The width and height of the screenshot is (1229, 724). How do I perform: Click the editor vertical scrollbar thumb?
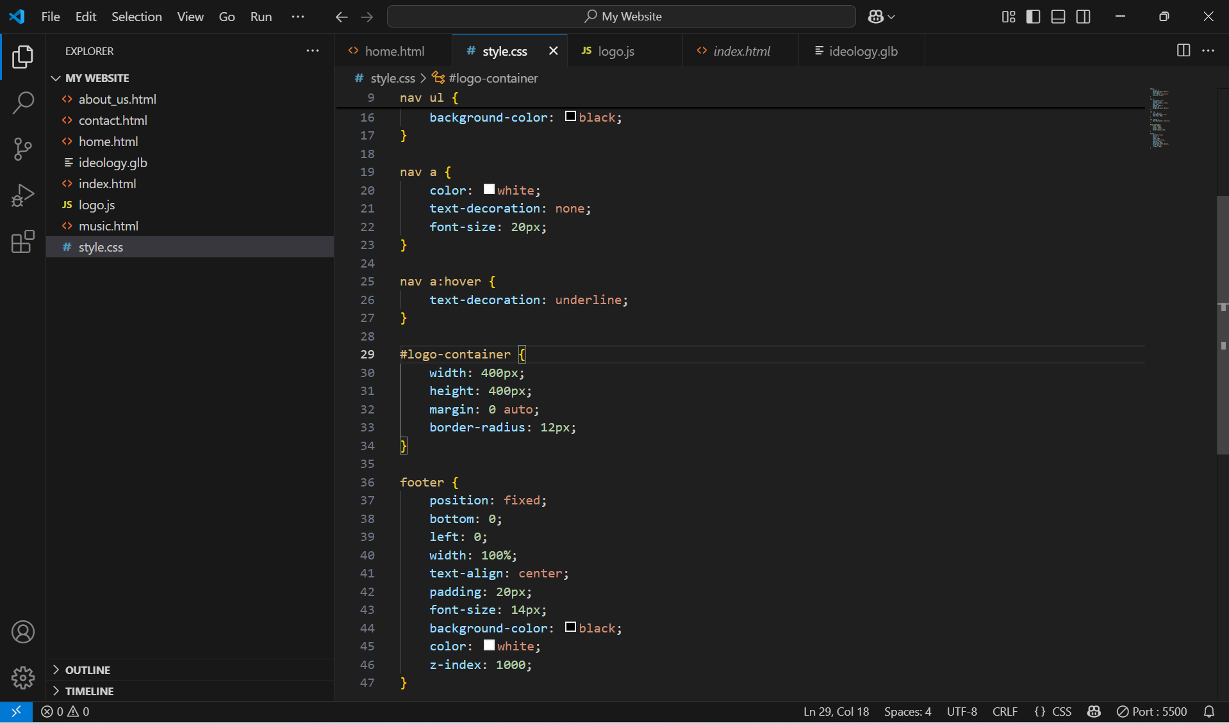[x=1223, y=325]
